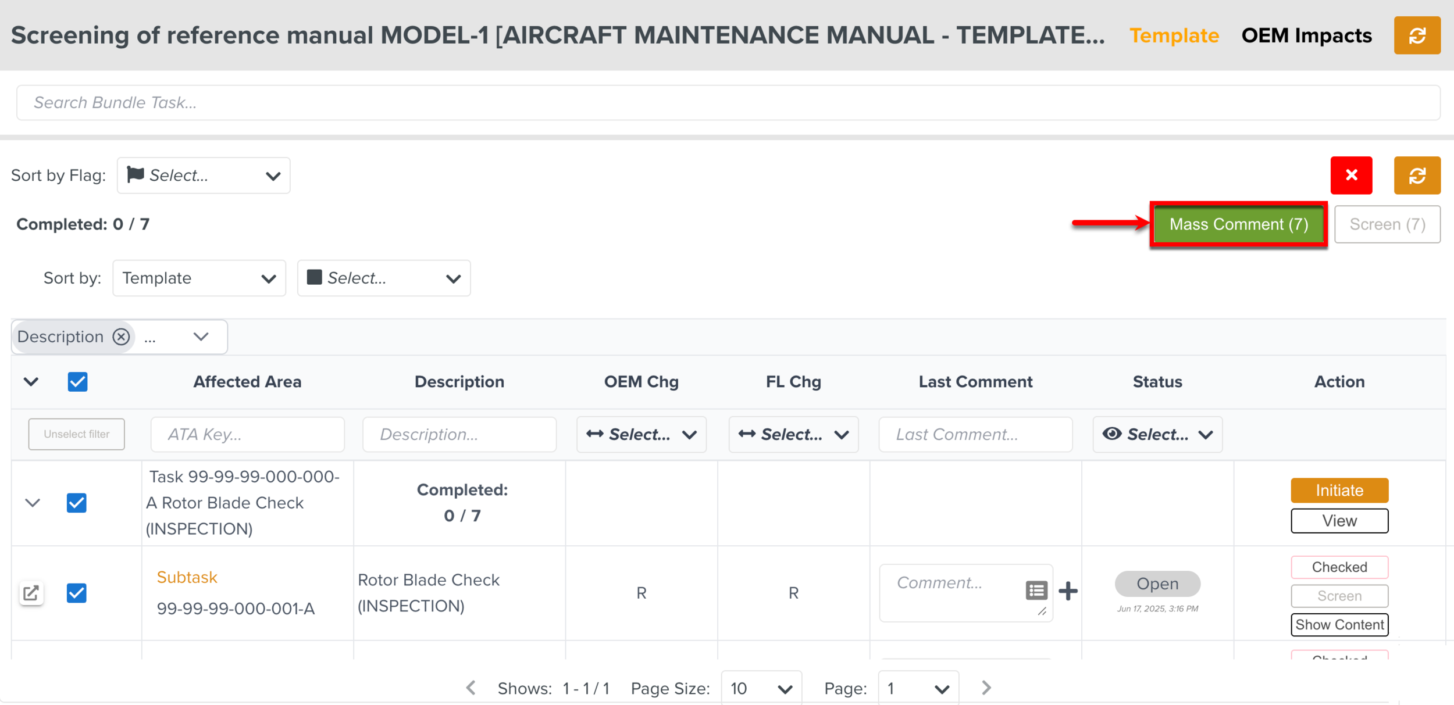
Task: Go to previous page arrow
Action: click(x=471, y=688)
